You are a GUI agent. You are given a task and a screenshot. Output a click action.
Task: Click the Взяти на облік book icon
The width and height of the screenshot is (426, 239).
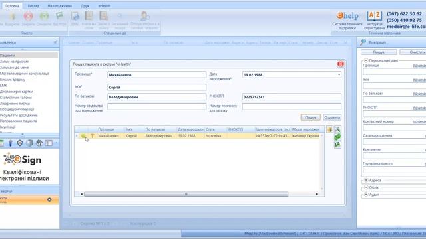tap(89, 16)
